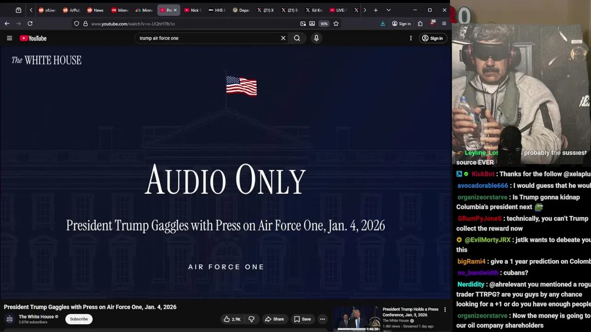Image resolution: width=591 pixels, height=332 pixels.
Task: Open President Trump Holds a Press Conference title
Action: point(410,312)
